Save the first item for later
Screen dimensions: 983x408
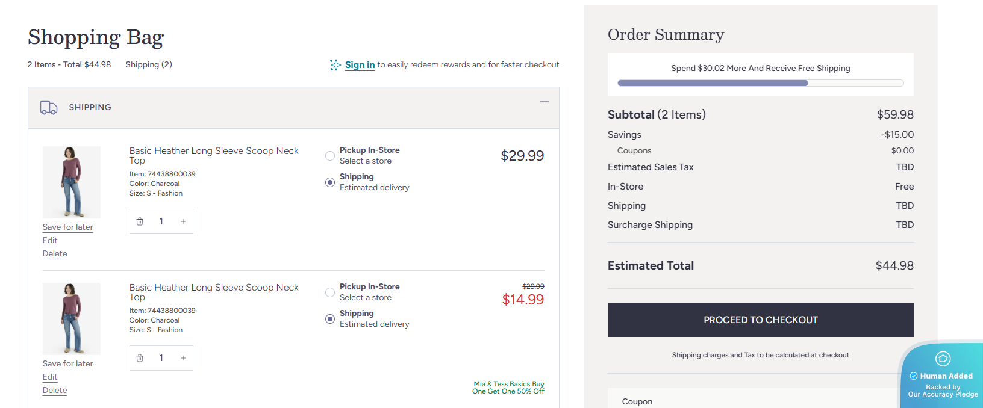[67, 227]
